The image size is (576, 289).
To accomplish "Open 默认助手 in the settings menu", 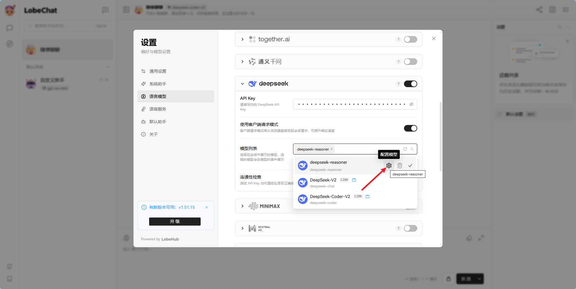I will [x=176, y=122].
